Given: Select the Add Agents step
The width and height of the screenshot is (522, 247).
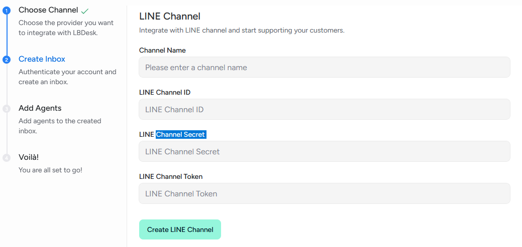Looking at the screenshot, I should (40, 108).
